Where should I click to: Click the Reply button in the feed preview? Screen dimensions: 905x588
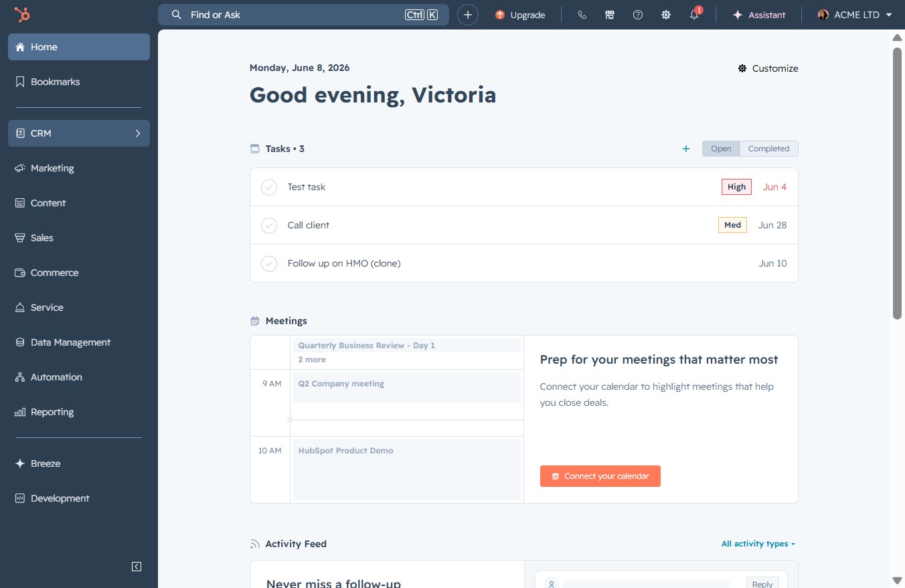pos(762,584)
